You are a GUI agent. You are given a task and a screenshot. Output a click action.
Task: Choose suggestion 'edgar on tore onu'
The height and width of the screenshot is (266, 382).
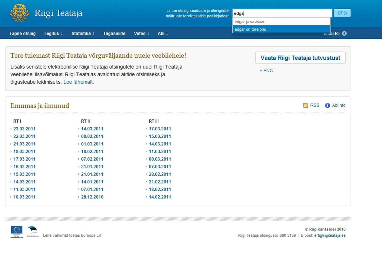[281, 29]
